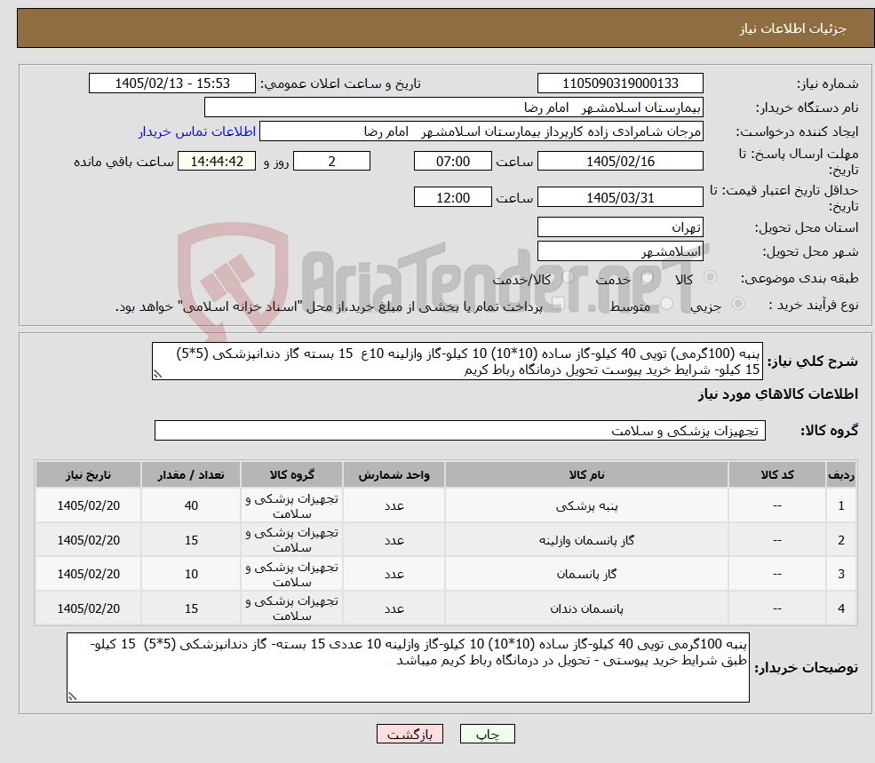Click the resize handle of buyer notes textarea
The image size is (875, 763).
coord(72,696)
